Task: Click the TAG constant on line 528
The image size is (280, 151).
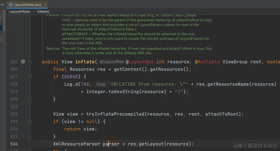Action: 85,84
